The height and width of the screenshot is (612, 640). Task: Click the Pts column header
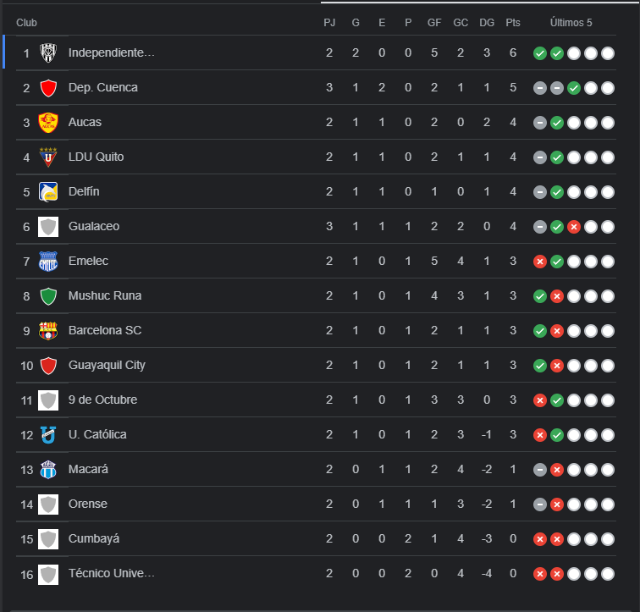pyautogui.click(x=513, y=23)
